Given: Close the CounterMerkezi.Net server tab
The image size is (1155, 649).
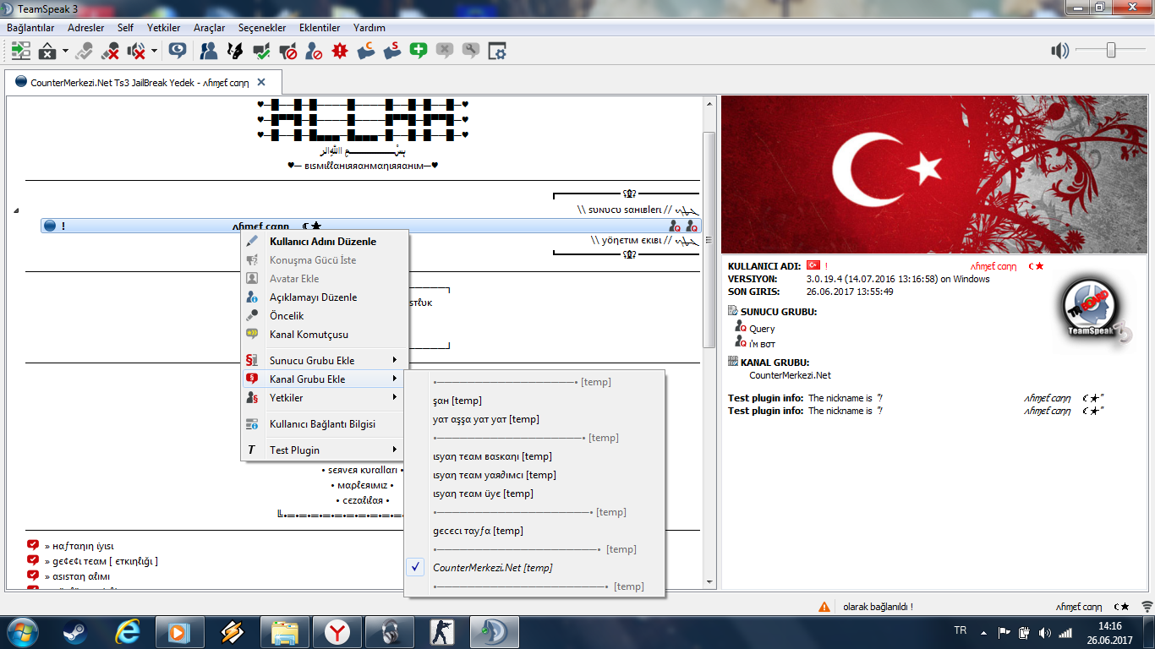Looking at the screenshot, I should [x=261, y=83].
